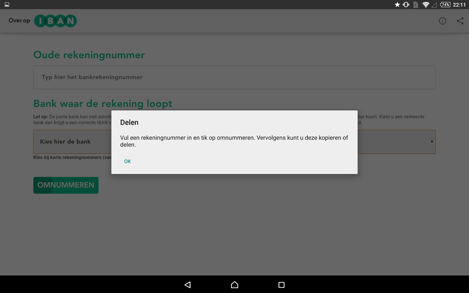Tap the 'Delen' dialog title

pos(129,123)
